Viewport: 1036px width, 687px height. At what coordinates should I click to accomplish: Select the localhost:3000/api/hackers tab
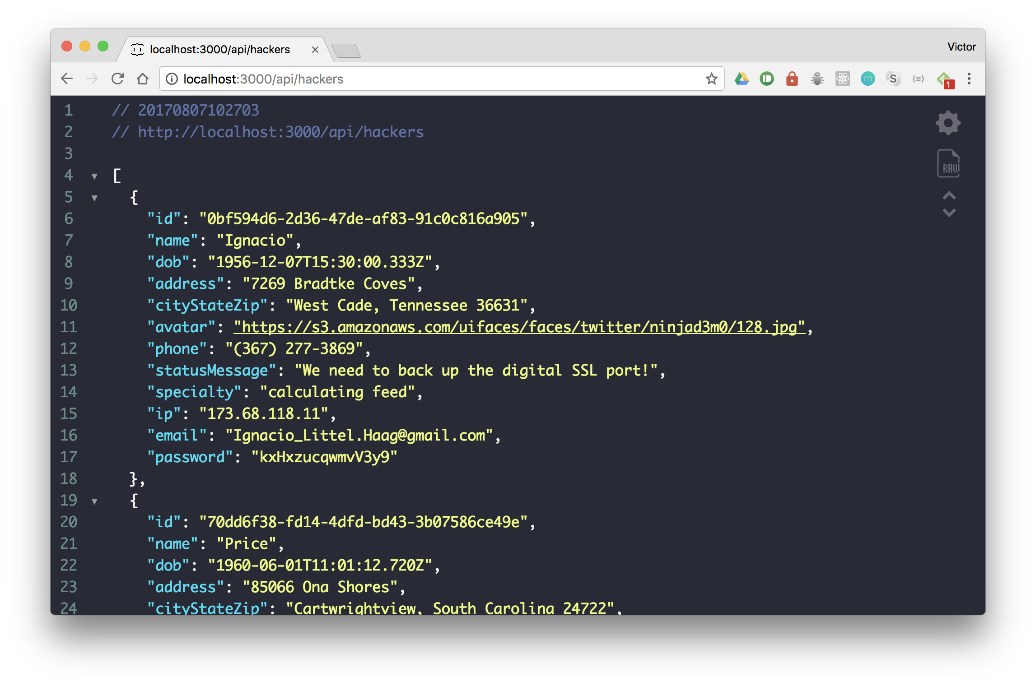(x=220, y=49)
